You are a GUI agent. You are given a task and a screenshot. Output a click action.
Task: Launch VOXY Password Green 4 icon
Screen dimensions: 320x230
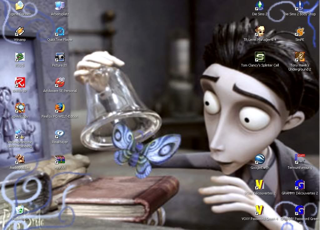coord(260,210)
